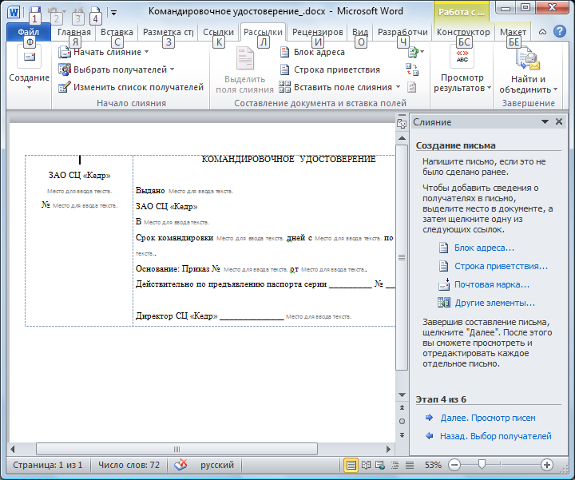Click the zoom out minus button
This screenshot has height=480, width=575.
[454, 465]
